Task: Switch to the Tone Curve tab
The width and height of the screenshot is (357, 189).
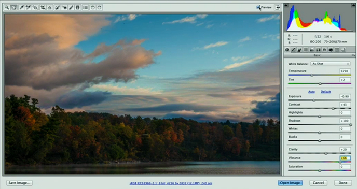Action: click(293, 50)
